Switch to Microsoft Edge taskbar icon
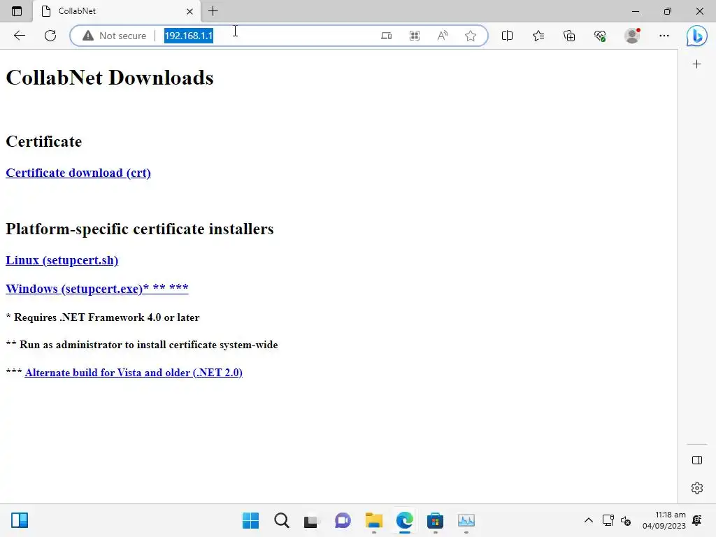The height and width of the screenshot is (537, 716). (405, 520)
